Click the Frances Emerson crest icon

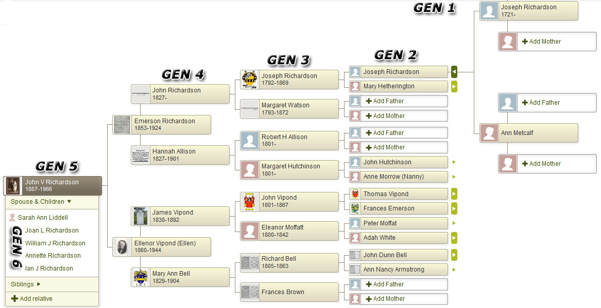355,208
